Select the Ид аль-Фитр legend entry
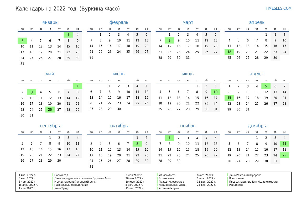This screenshot has height=217, width=307. (167, 175)
